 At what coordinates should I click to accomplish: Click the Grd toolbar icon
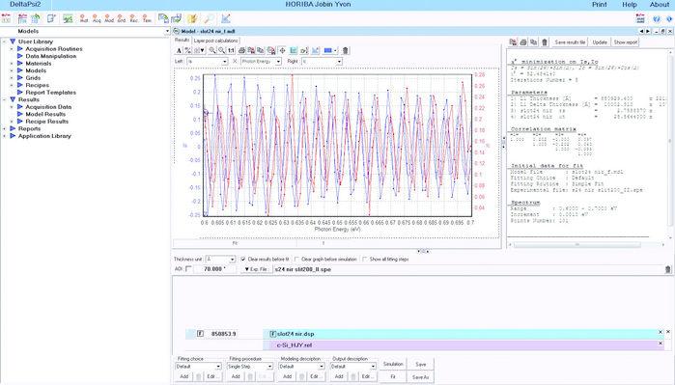point(122,18)
